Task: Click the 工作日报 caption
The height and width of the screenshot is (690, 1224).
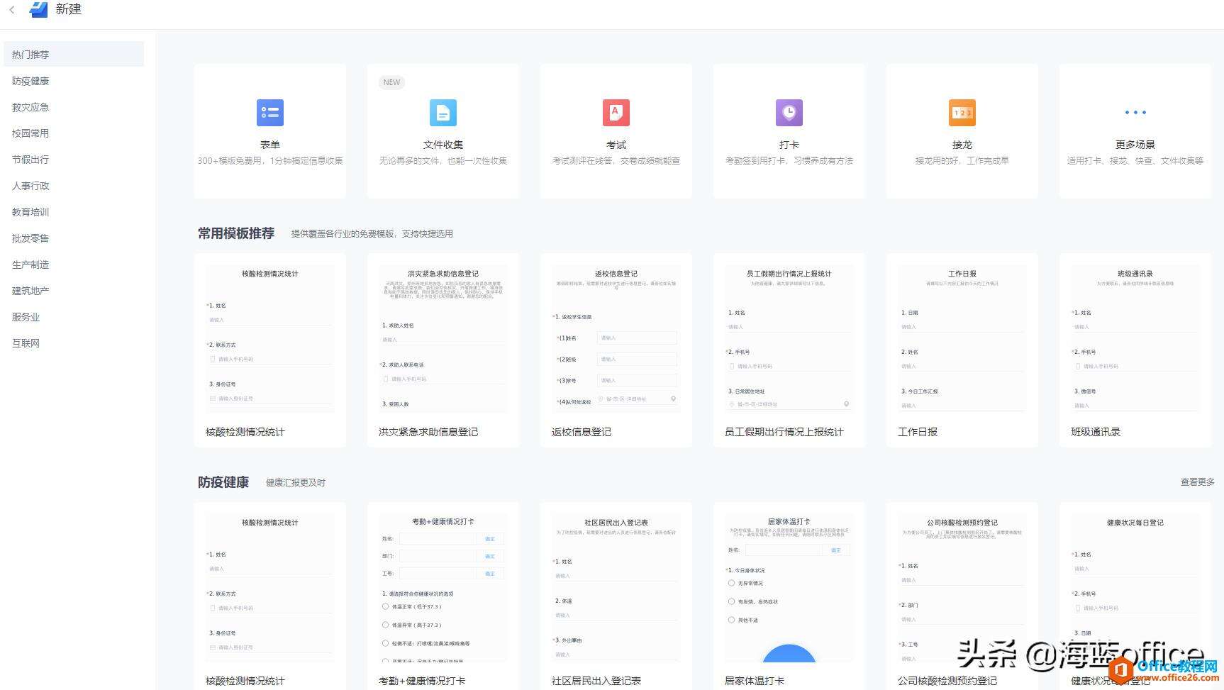Action: click(x=918, y=432)
